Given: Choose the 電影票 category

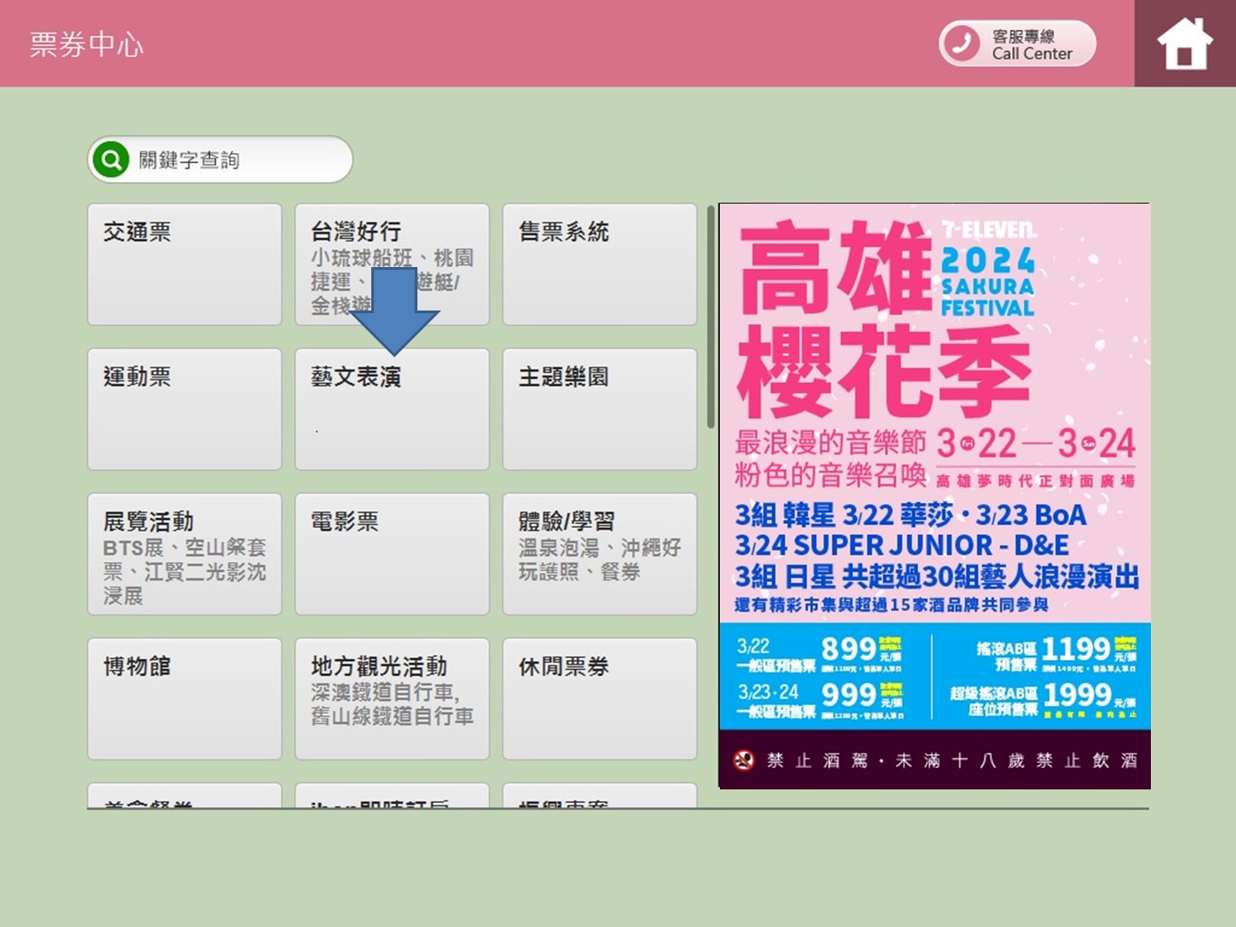Looking at the screenshot, I should [x=391, y=554].
